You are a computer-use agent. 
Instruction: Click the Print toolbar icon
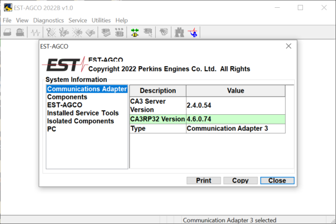(x=7, y=32)
